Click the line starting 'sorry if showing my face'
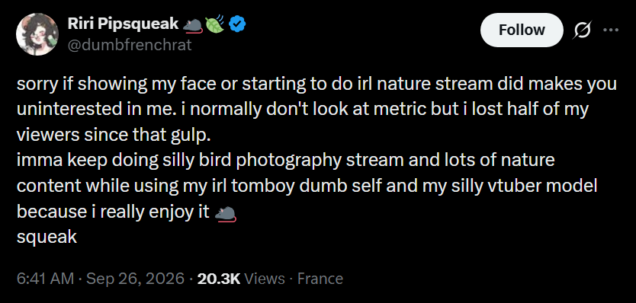Viewport: 636px width, 303px height. click(x=316, y=85)
